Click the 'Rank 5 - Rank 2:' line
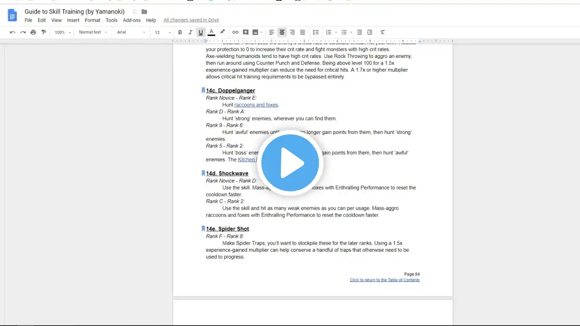This screenshot has height=326, width=580. pos(225,146)
